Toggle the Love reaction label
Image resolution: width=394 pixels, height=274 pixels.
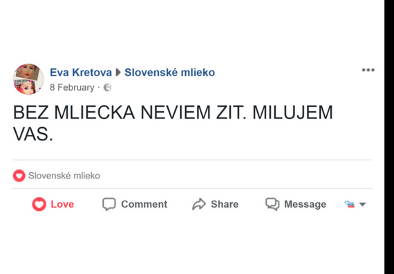coord(62,204)
